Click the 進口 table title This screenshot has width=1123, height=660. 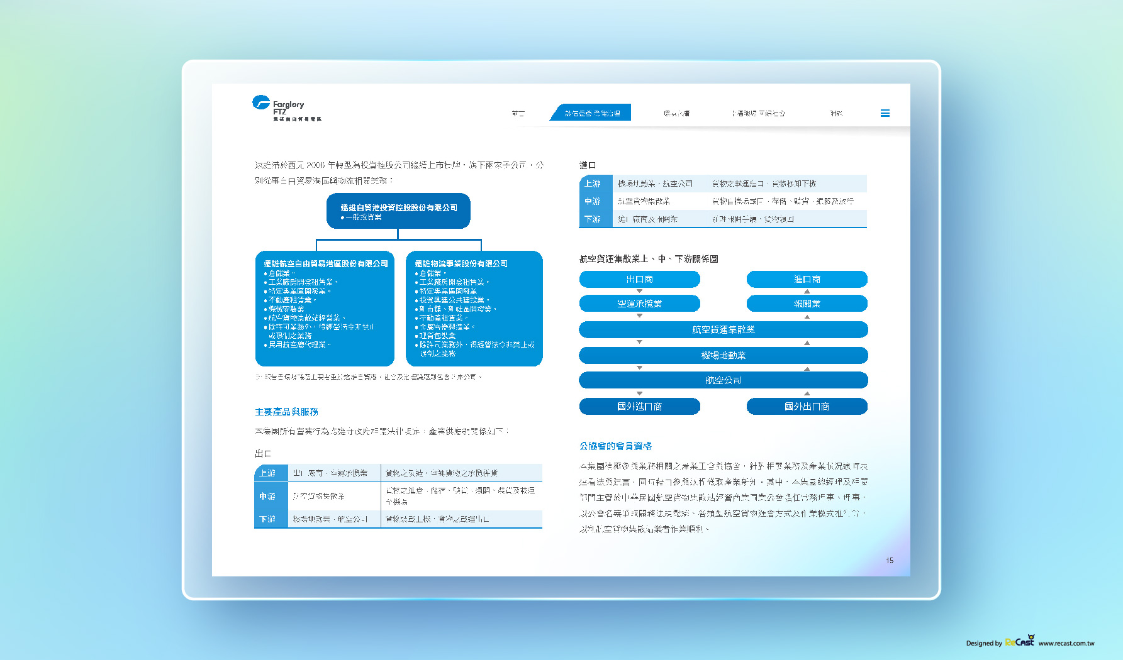coord(588,165)
